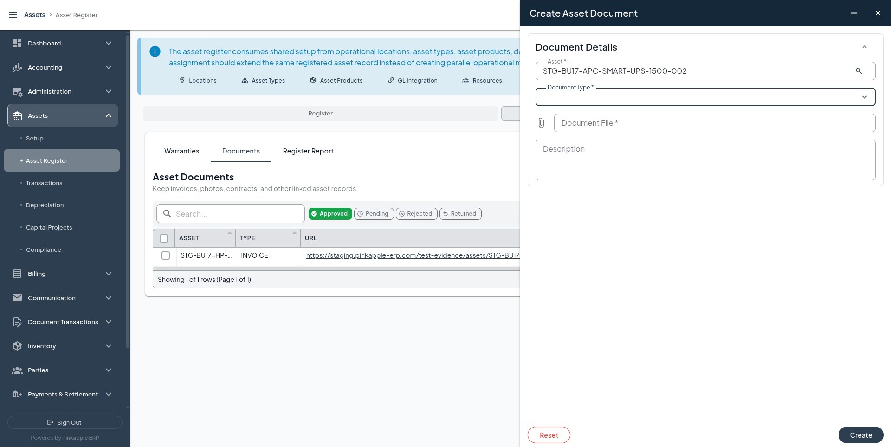Open Transactions under Assets
The width and height of the screenshot is (891, 447).
44,183
